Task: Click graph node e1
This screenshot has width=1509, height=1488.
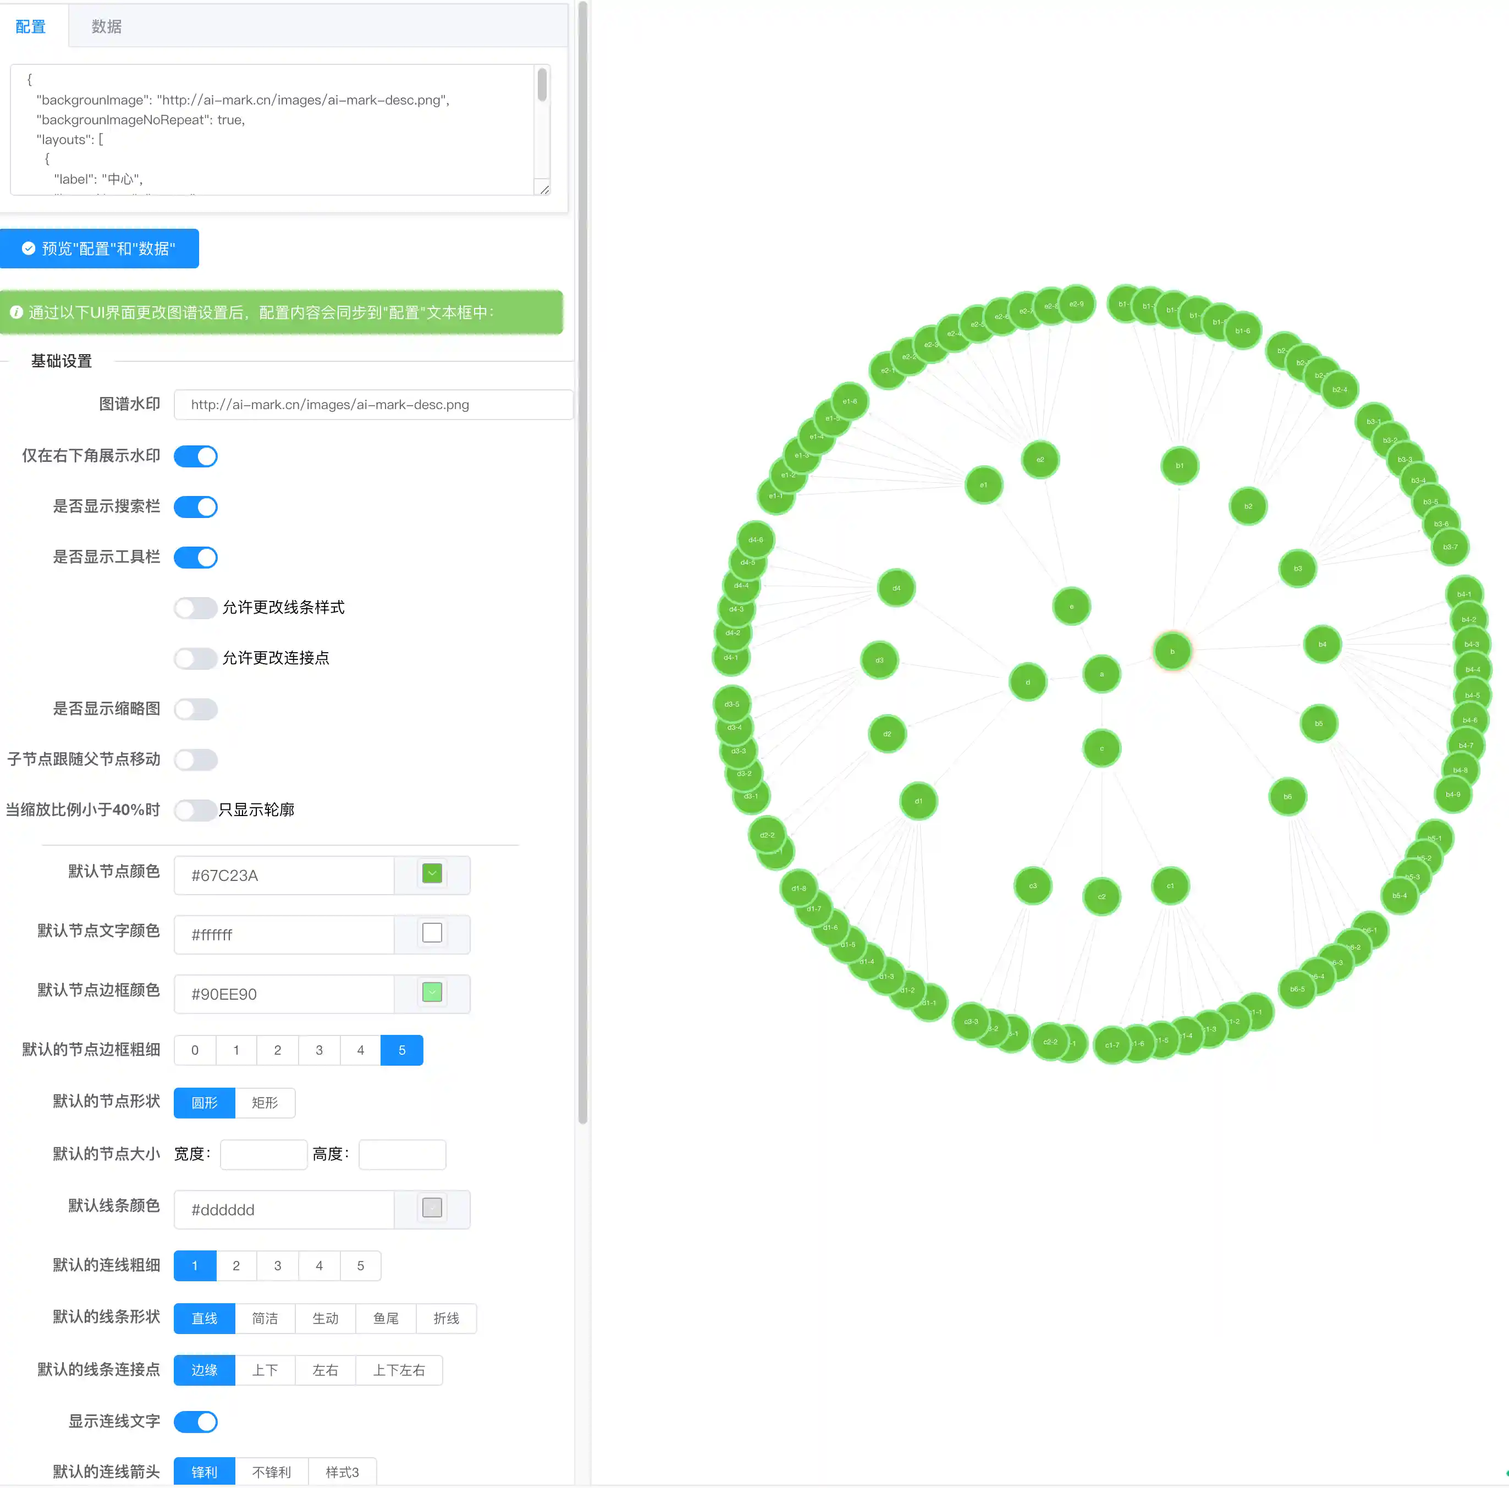Action: [983, 485]
